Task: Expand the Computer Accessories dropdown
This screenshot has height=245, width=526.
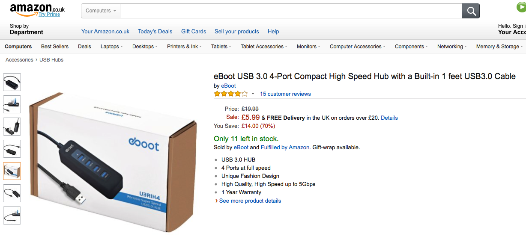Action: click(357, 47)
